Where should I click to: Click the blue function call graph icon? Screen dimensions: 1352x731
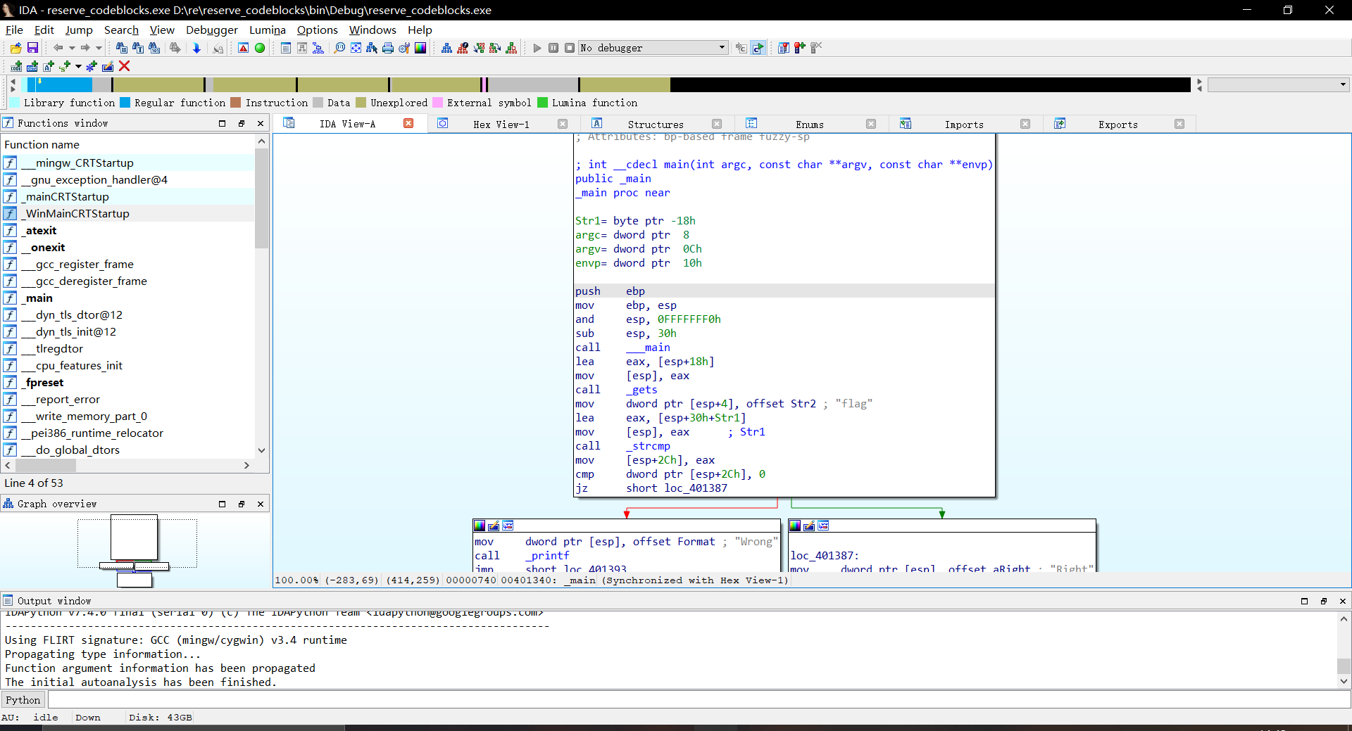tap(446, 48)
